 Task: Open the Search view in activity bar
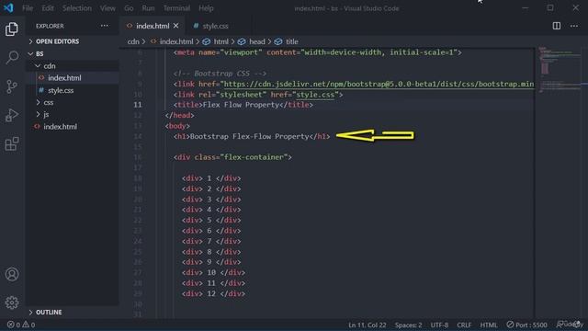[x=12, y=57]
